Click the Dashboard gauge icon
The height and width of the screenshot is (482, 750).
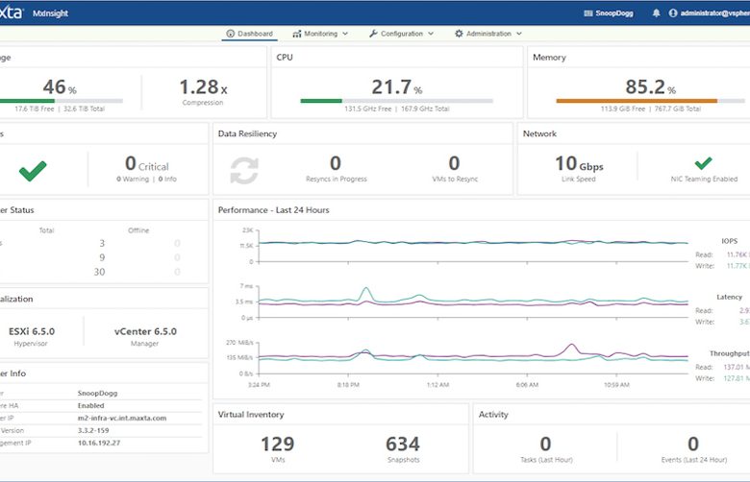tap(231, 34)
